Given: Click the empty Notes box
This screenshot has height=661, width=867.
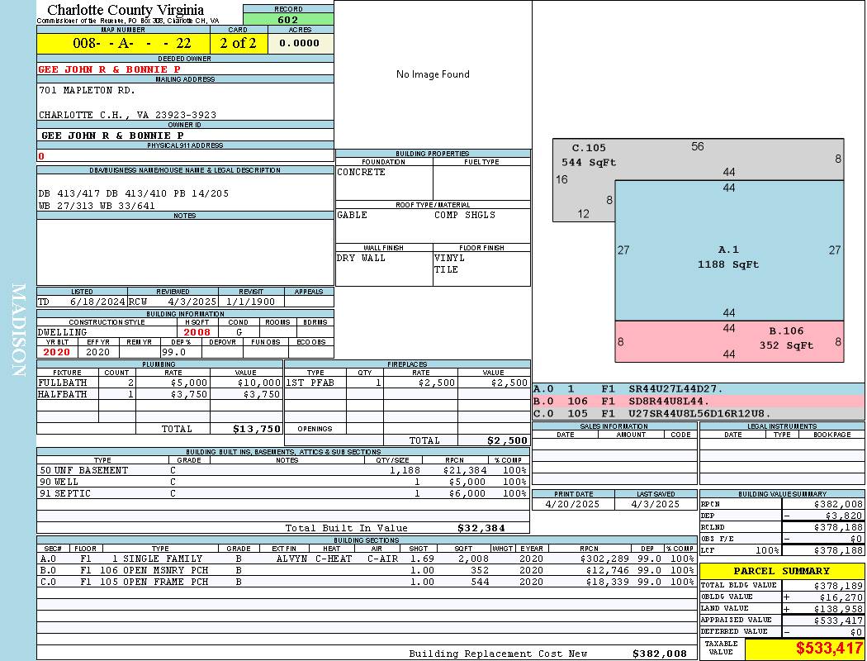Looking at the screenshot, I should pos(185,251).
